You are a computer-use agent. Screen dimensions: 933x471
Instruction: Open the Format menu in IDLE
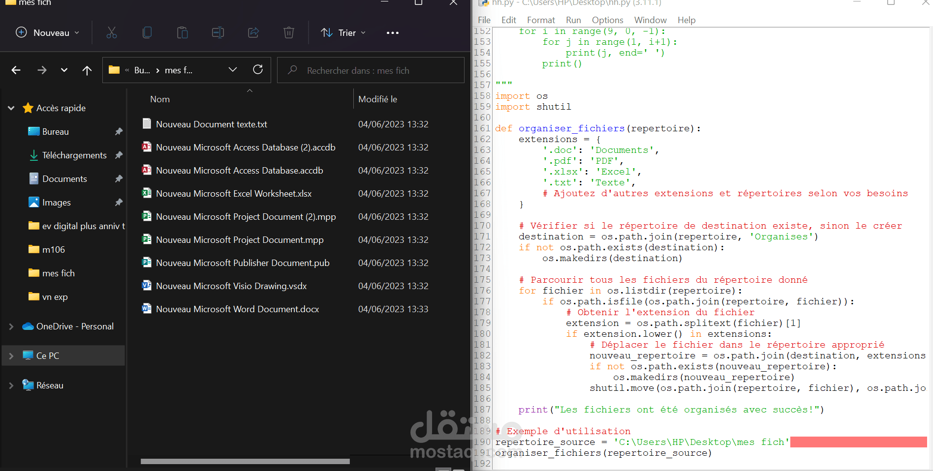pyautogui.click(x=541, y=20)
